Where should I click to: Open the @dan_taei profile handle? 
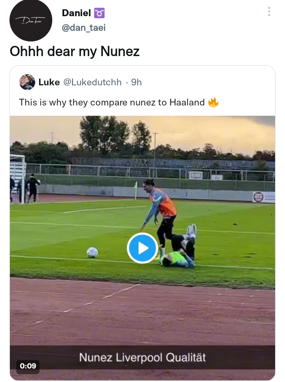pyautogui.click(x=84, y=28)
